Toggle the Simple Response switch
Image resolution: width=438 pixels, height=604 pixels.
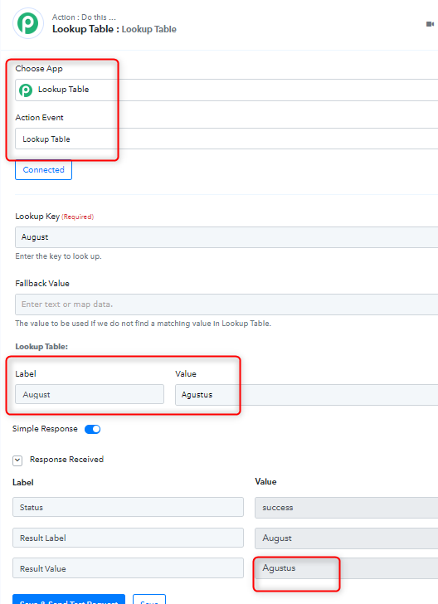click(92, 429)
